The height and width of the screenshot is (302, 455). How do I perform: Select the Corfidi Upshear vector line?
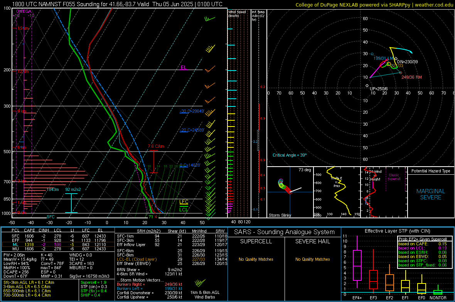point(150,297)
